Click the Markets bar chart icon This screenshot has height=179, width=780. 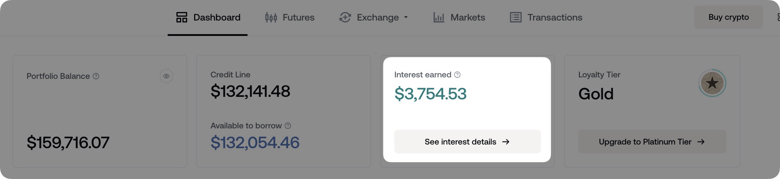[x=439, y=17]
